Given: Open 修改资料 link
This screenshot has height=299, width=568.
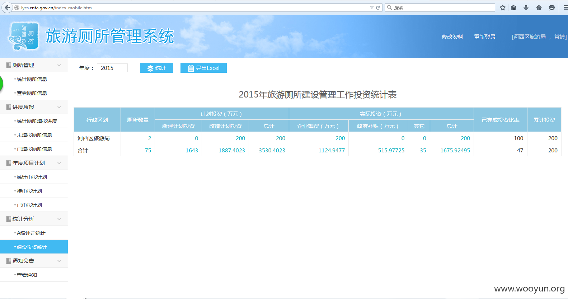Looking at the screenshot, I should coord(452,37).
